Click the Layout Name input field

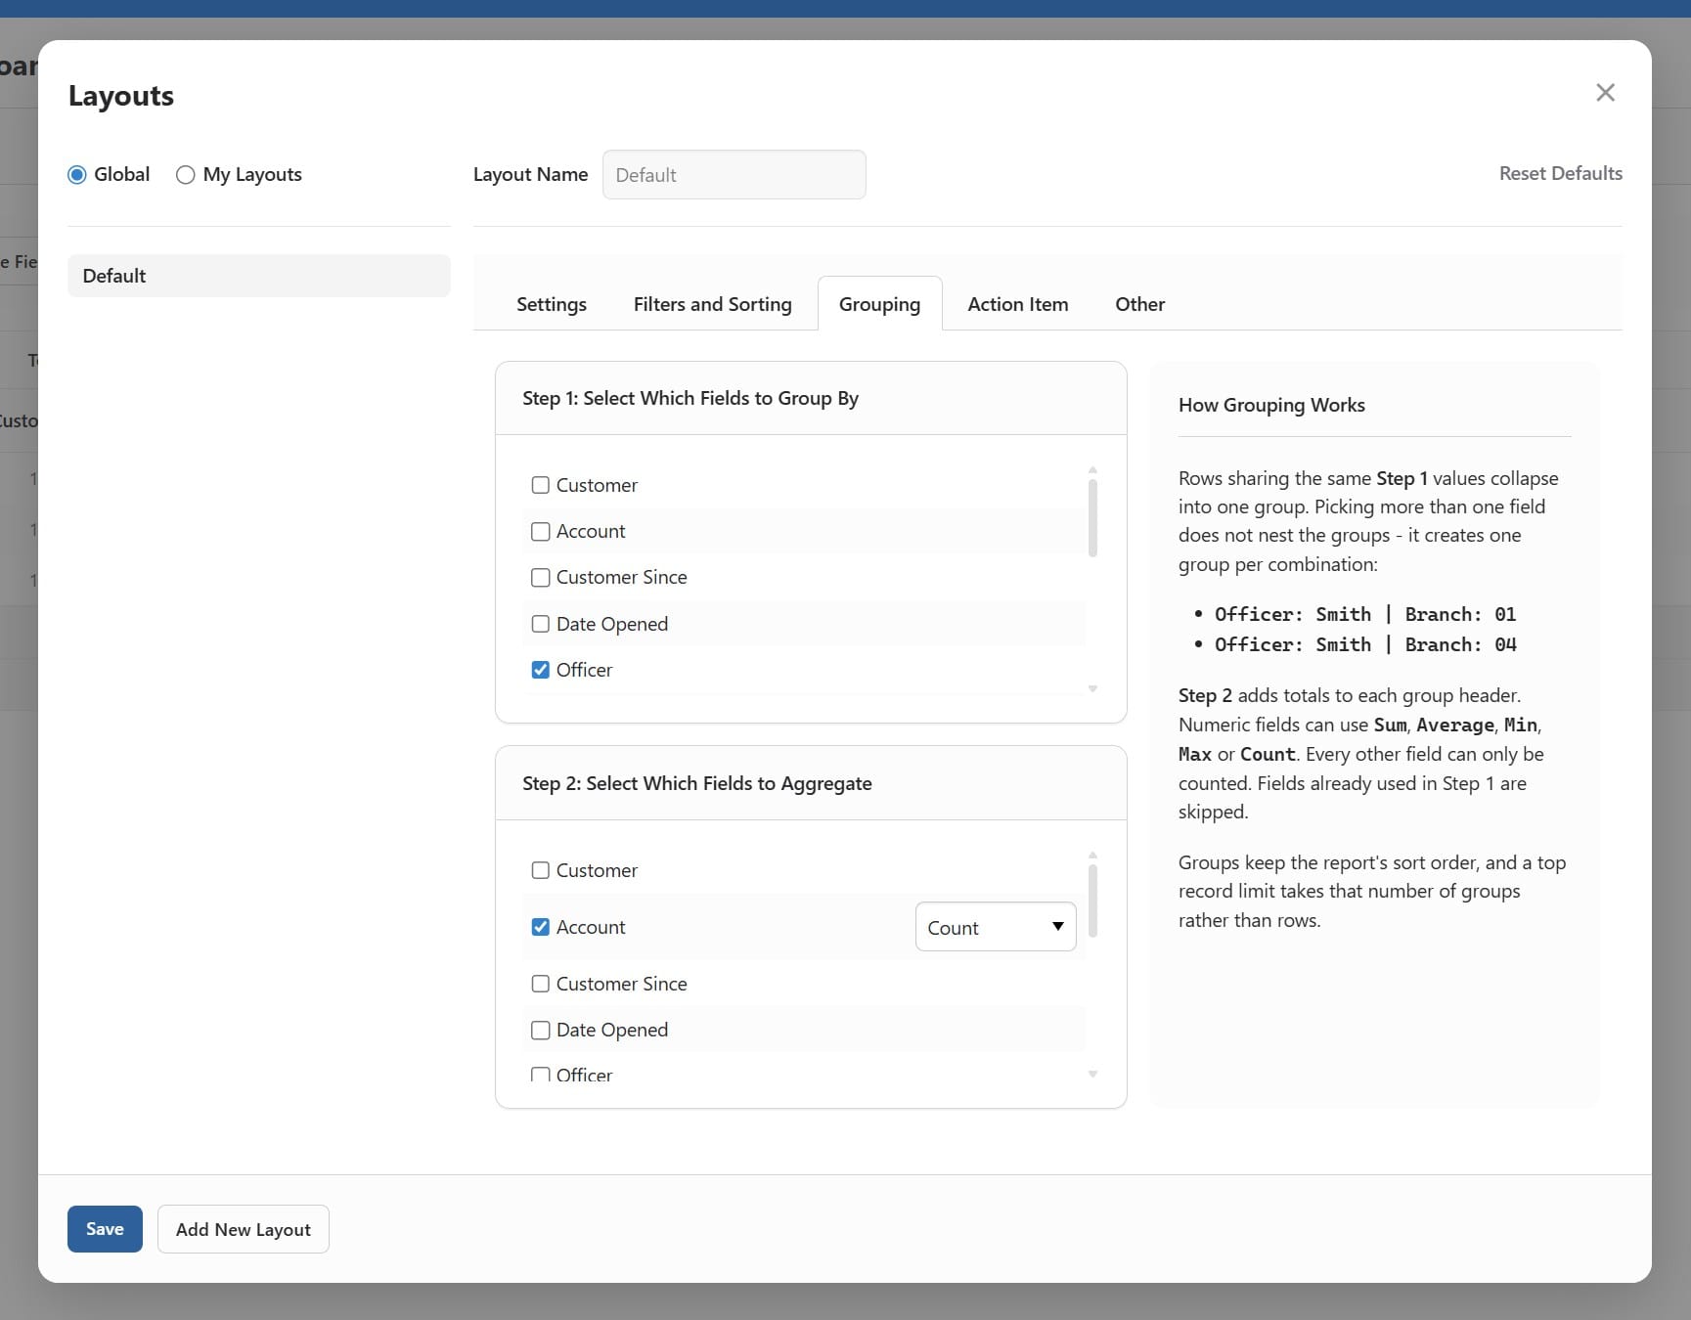pyautogui.click(x=734, y=175)
